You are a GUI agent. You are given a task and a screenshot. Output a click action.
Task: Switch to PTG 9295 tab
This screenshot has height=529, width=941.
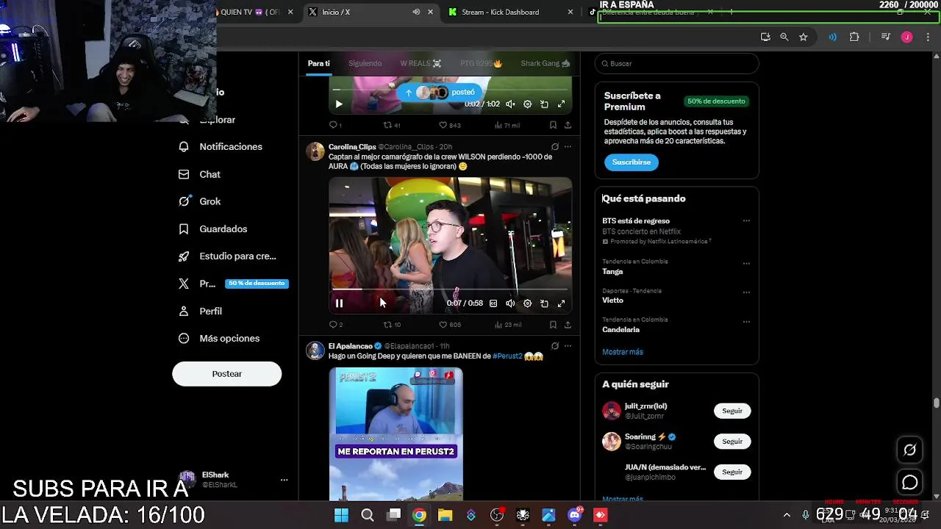tap(481, 63)
